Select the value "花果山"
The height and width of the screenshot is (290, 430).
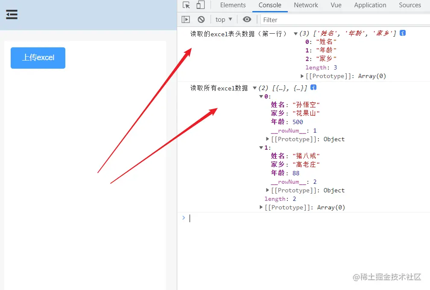306,113
